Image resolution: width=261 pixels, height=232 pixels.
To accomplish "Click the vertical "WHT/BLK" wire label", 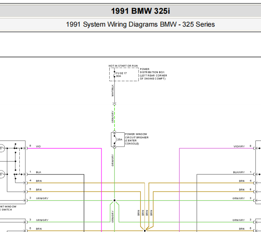I will 113,91.
